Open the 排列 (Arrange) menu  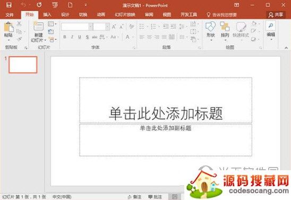pyautogui.click(x=225, y=31)
